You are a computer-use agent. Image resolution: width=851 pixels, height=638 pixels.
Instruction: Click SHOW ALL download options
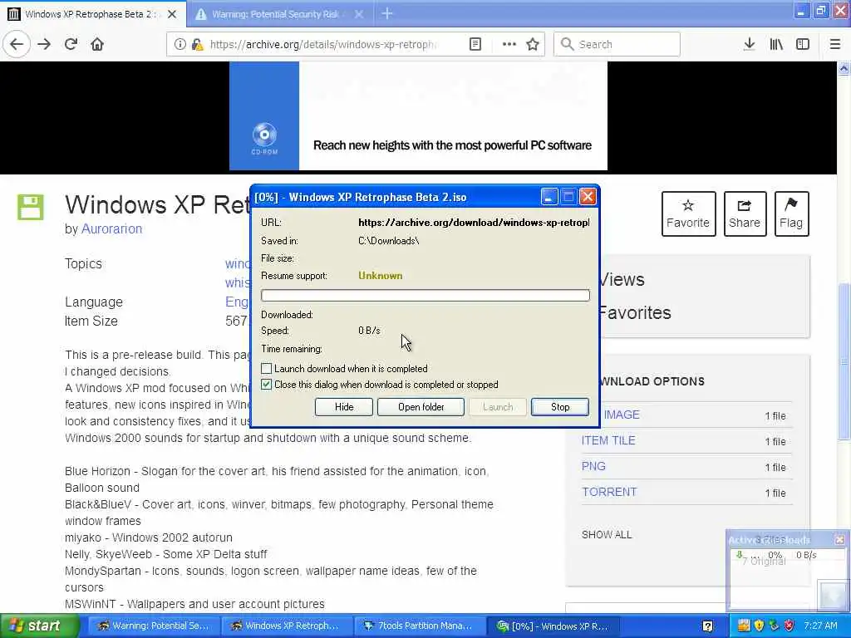pos(606,534)
